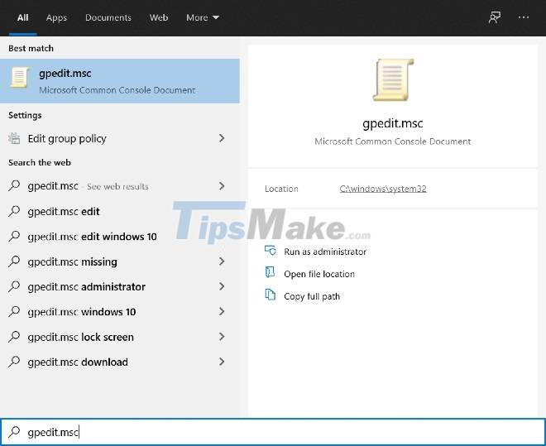Expand gpedit.msc missing chevron
The image size is (546, 446).
pyautogui.click(x=222, y=261)
